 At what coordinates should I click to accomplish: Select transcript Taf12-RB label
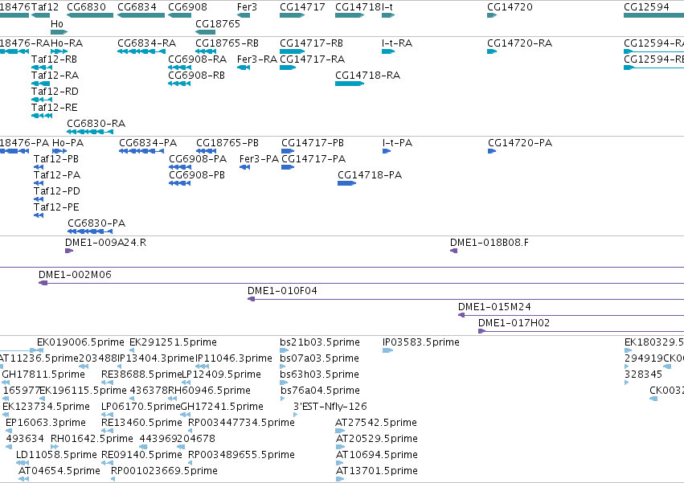pyautogui.click(x=55, y=59)
